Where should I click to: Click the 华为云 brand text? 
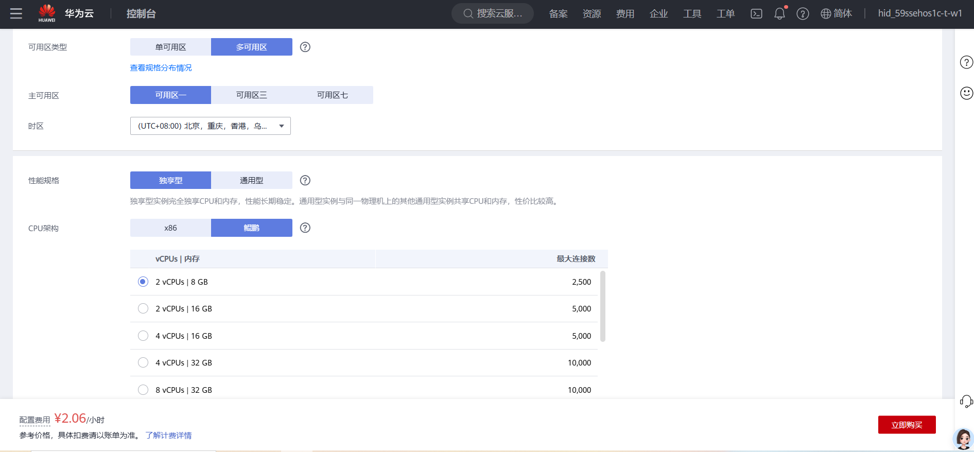point(79,13)
